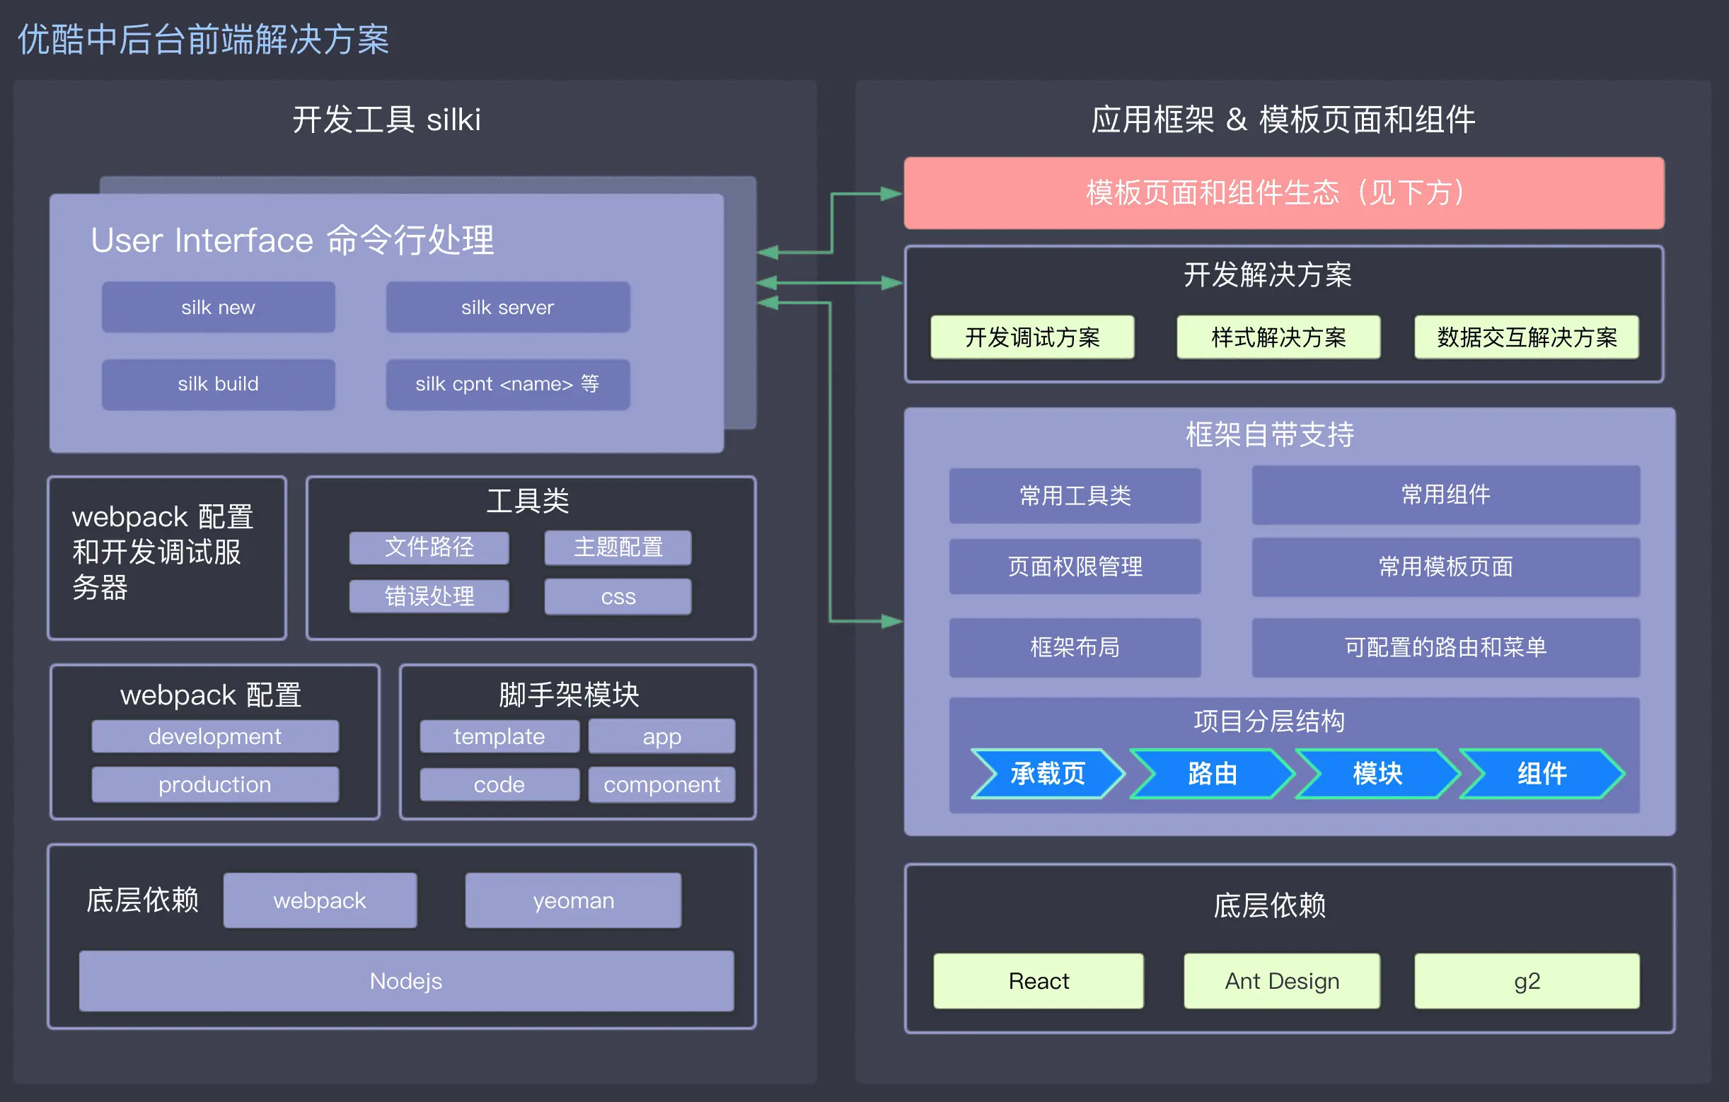Click the 数据交互解决方案 box

1527,337
